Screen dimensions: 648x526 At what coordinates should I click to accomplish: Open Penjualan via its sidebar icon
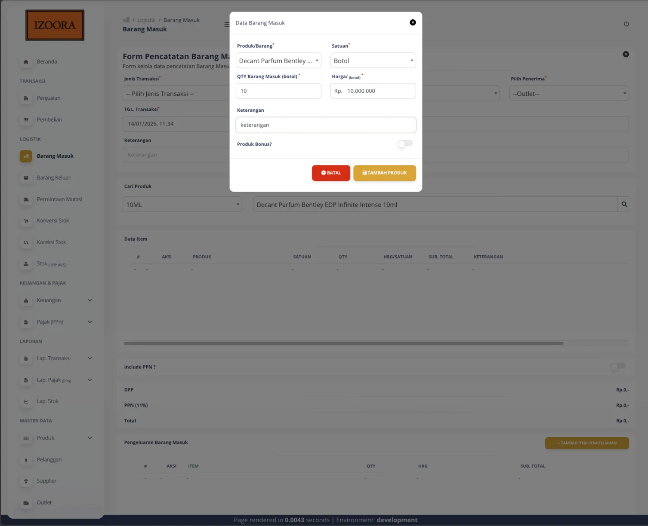[x=26, y=98]
